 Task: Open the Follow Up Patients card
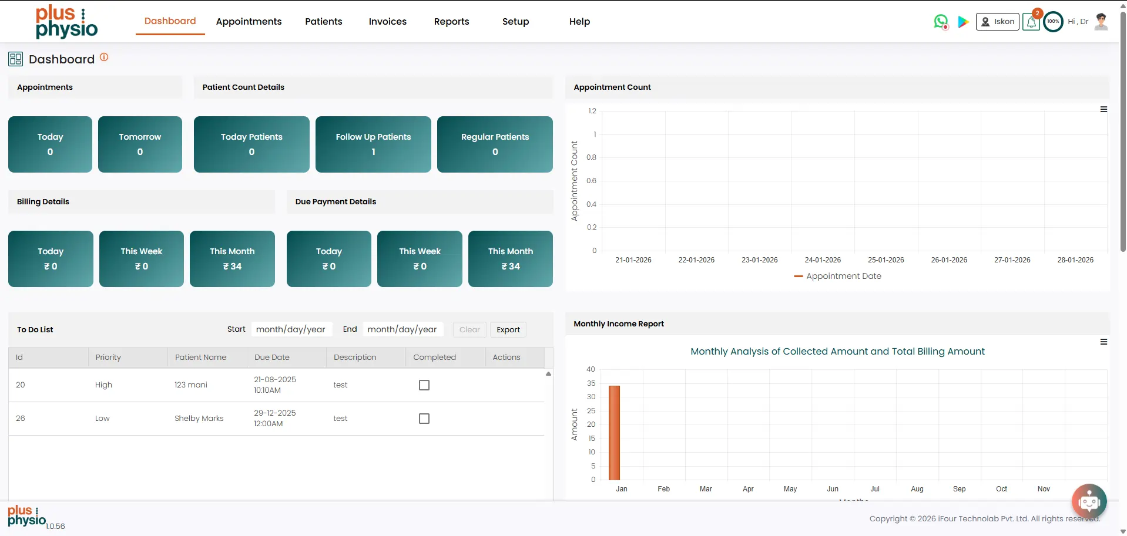[373, 144]
